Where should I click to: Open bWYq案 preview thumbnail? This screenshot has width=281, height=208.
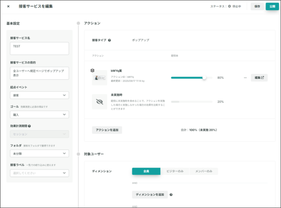click(x=99, y=78)
